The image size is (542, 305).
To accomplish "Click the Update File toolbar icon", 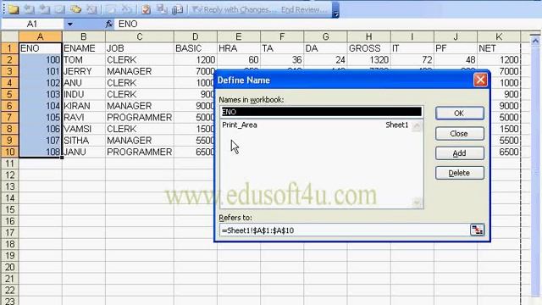I will [162, 9].
